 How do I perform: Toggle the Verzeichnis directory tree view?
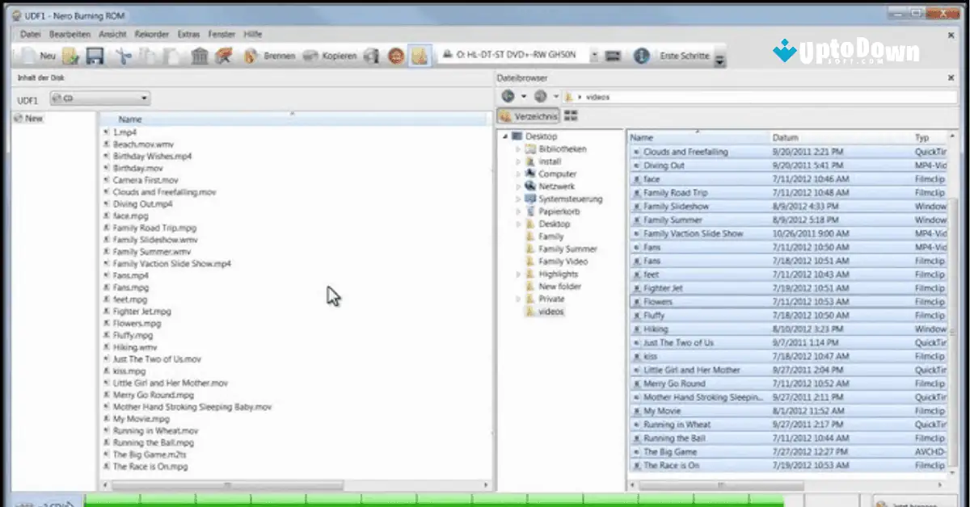(533, 115)
